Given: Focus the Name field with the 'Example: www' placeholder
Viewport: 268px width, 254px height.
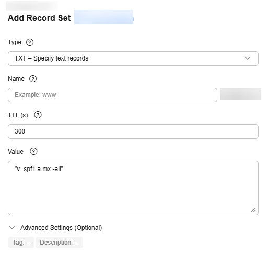Looking at the screenshot, I should [x=112, y=95].
